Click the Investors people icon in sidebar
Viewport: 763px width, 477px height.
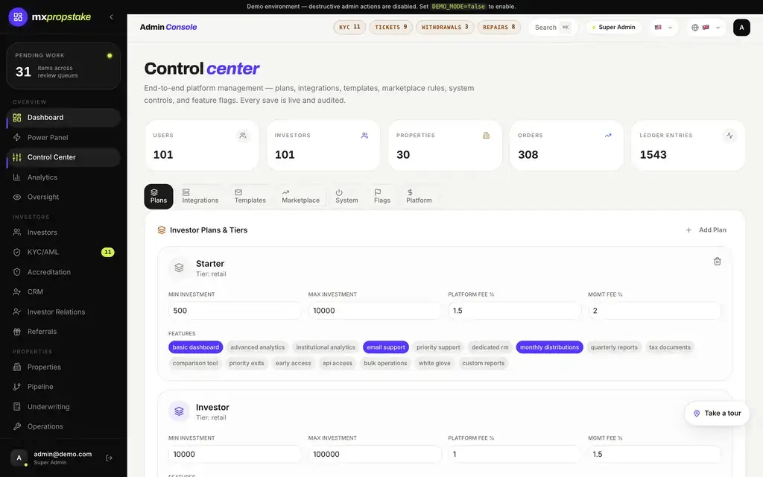click(x=17, y=233)
